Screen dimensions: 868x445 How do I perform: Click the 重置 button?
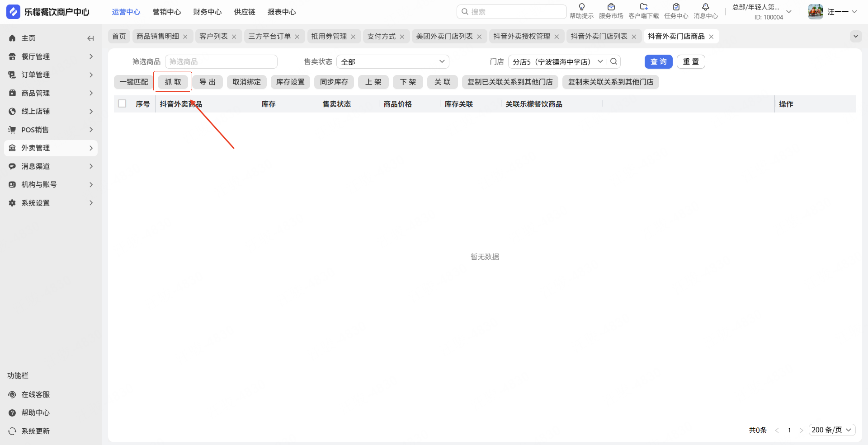pos(691,61)
